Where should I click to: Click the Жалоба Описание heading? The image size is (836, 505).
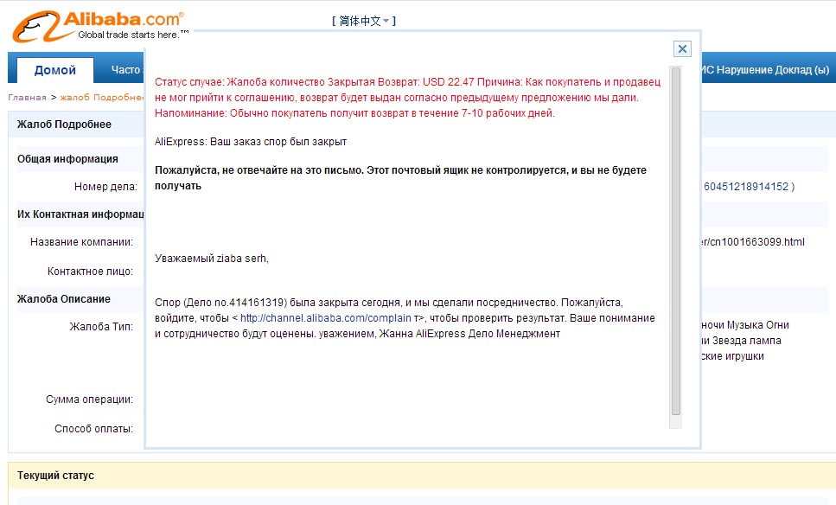[x=63, y=299]
